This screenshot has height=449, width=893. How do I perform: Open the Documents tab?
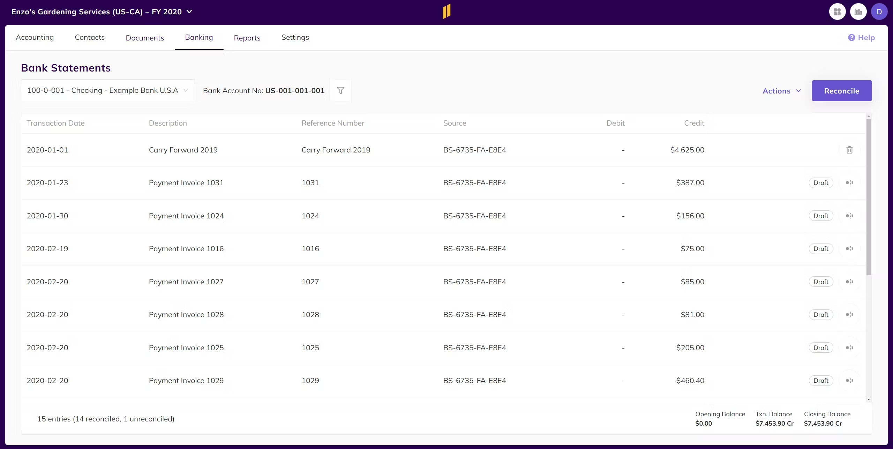[145, 38]
